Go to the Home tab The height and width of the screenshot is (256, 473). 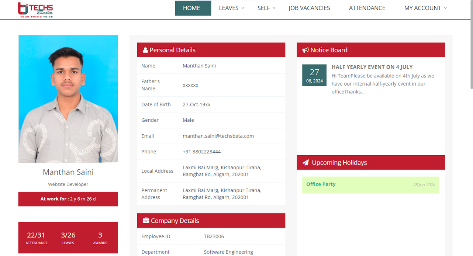coord(191,8)
